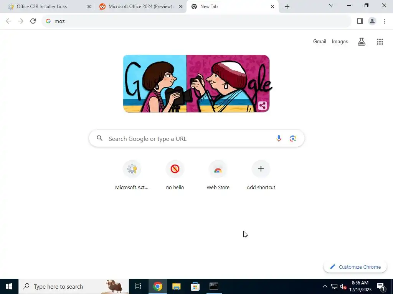Focus the address bar containing moz
This screenshot has width=393, height=294.
click(197, 21)
